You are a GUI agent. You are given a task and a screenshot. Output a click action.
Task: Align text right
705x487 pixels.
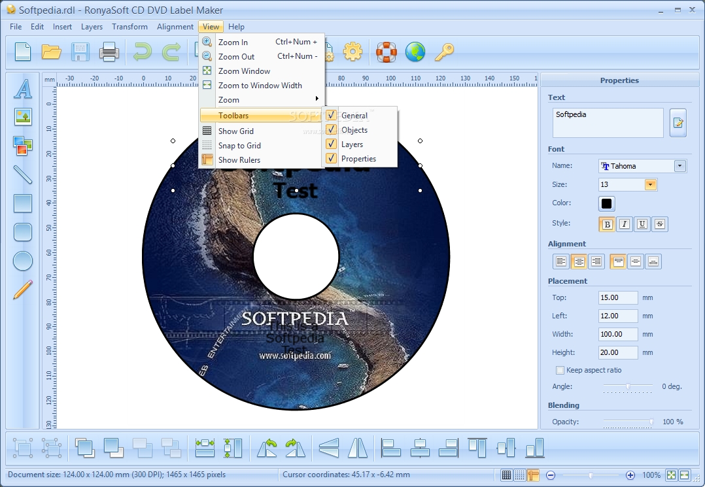(x=596, y=261)
